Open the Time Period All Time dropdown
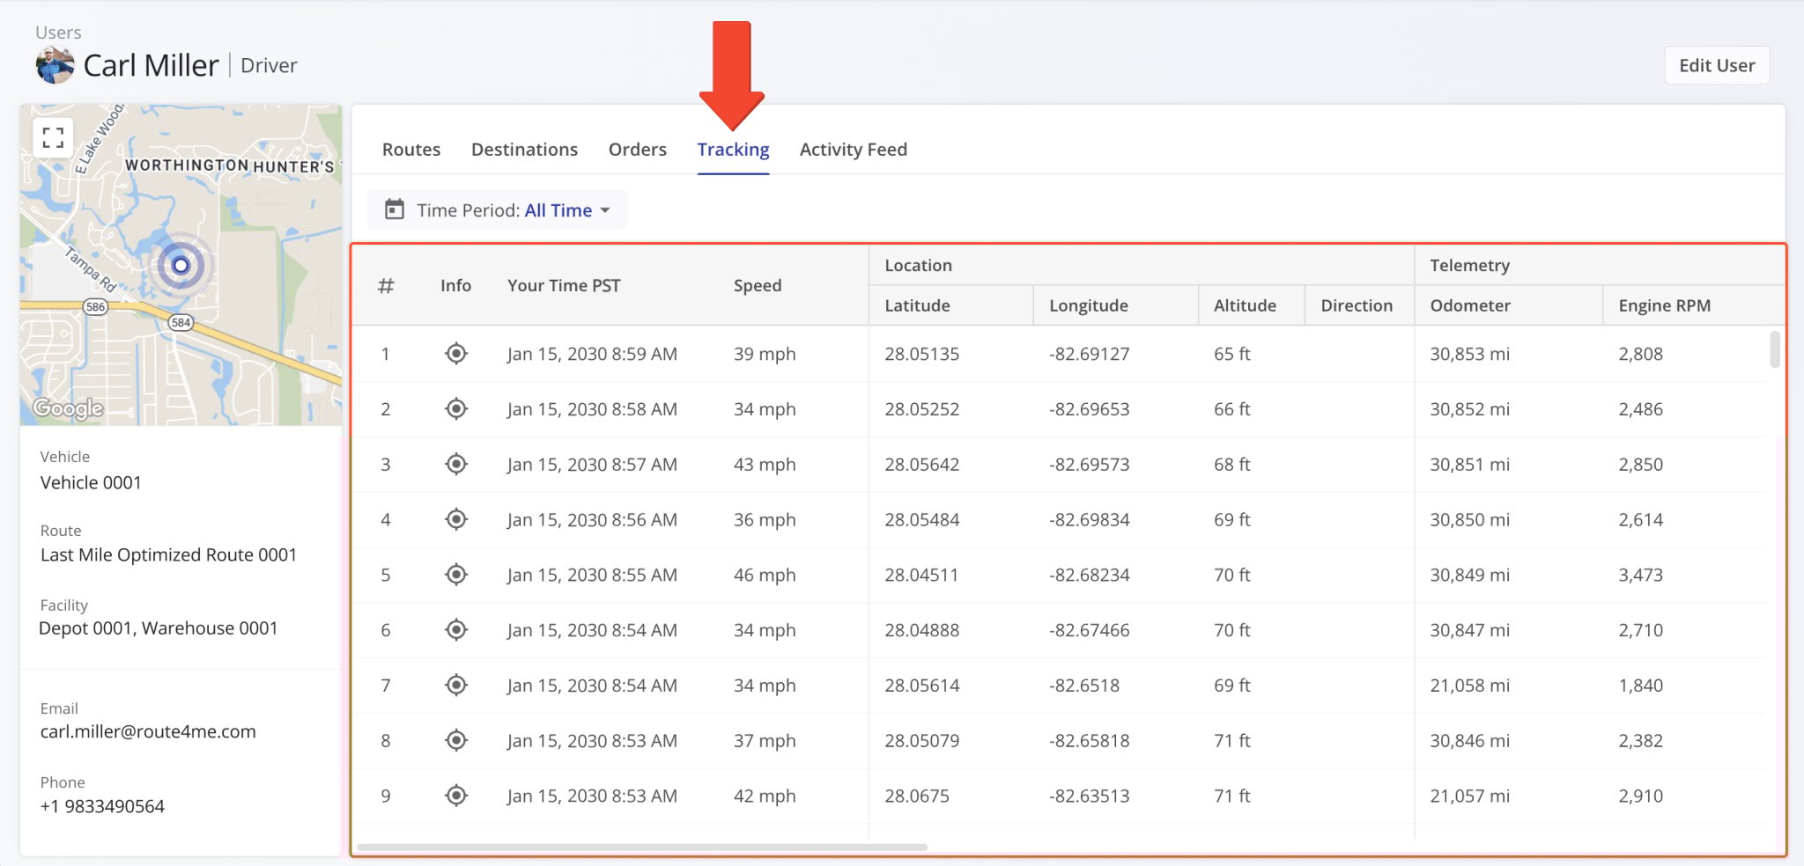The width and height of the screenshot is (1804, 866). (558, 210)
